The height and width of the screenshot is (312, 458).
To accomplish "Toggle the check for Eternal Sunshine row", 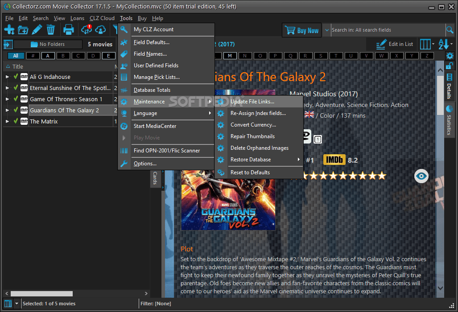I will (16, 88).
